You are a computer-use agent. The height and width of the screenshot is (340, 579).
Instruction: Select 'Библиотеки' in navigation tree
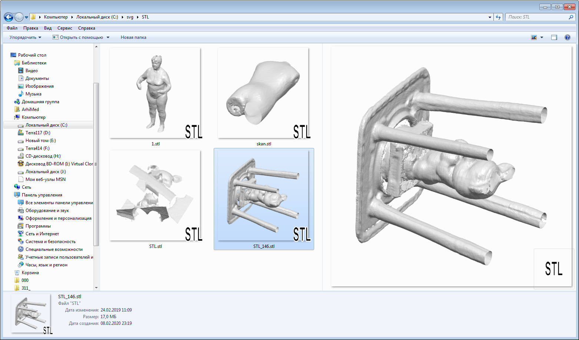pyautogui.click(x=34, y=63)
